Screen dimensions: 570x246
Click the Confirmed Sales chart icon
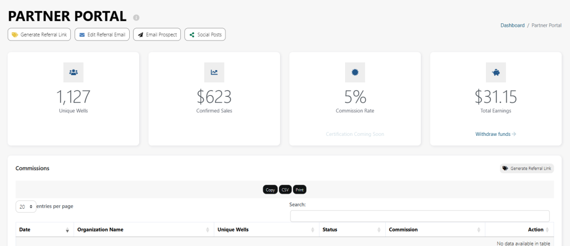point(214,72)
